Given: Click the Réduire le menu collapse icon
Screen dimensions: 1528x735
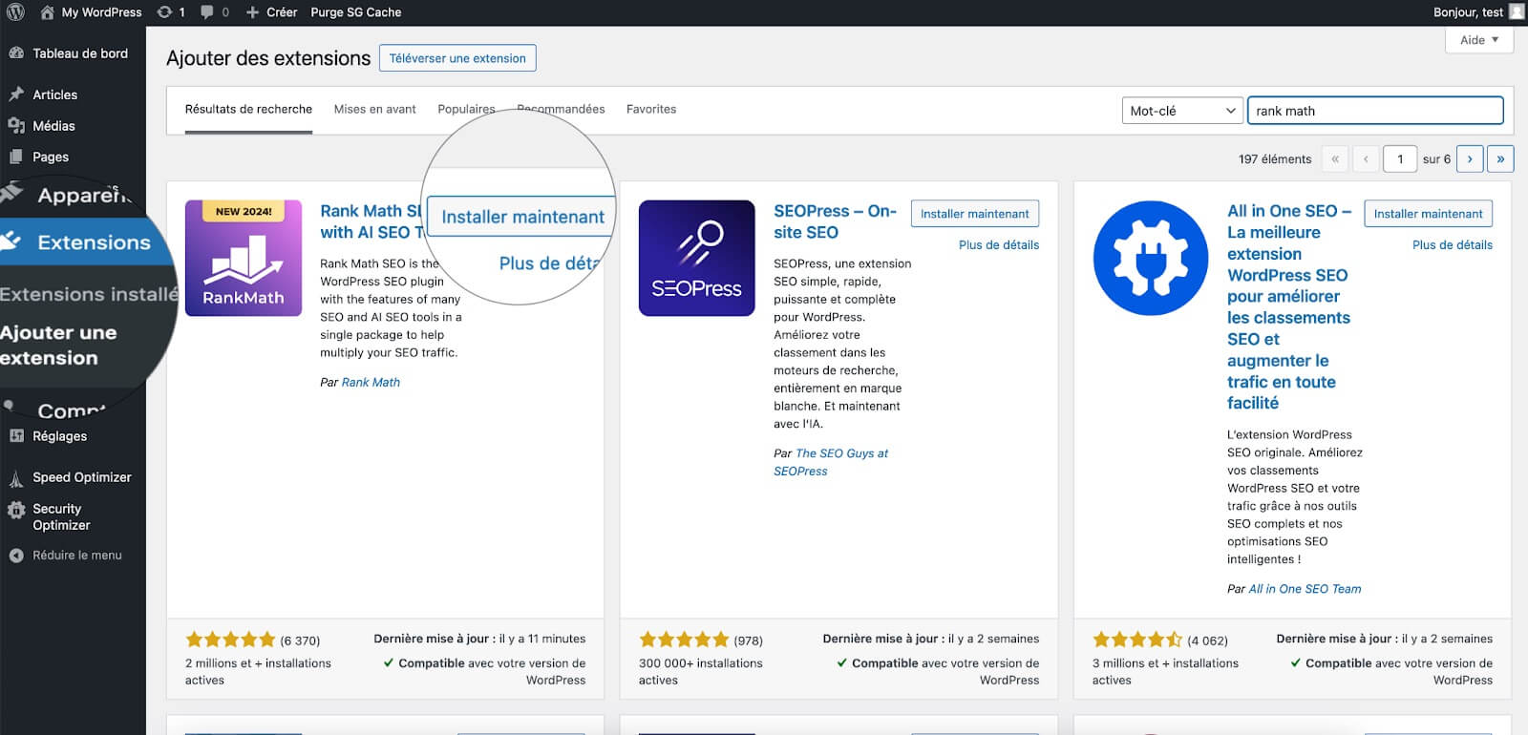Looking at the screenshot, I should click(16, 556).
